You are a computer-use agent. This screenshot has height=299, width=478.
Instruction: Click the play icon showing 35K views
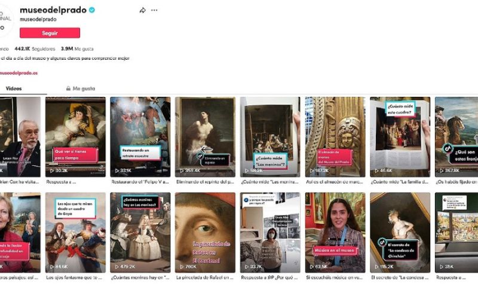442,267
